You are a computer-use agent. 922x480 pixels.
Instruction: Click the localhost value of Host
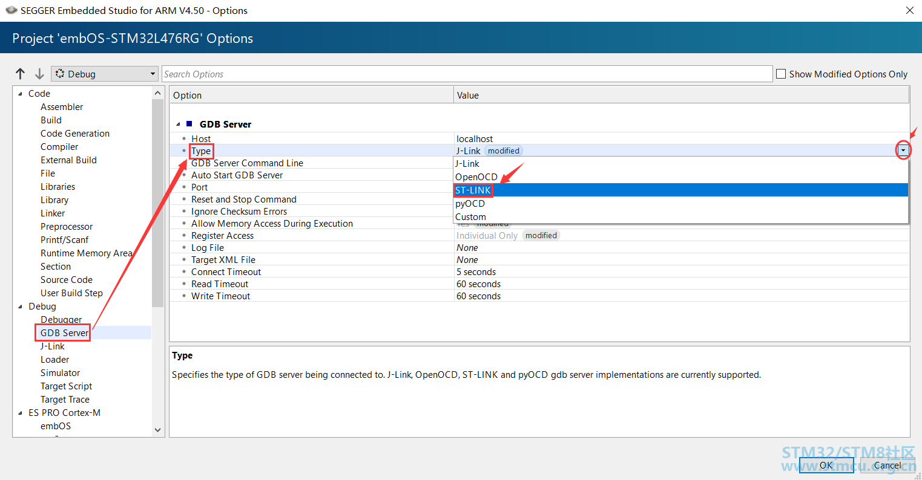(475, 139)
